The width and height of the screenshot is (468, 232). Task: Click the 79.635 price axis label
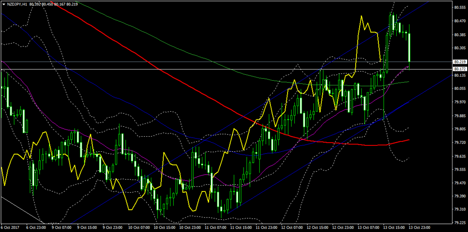460,156
